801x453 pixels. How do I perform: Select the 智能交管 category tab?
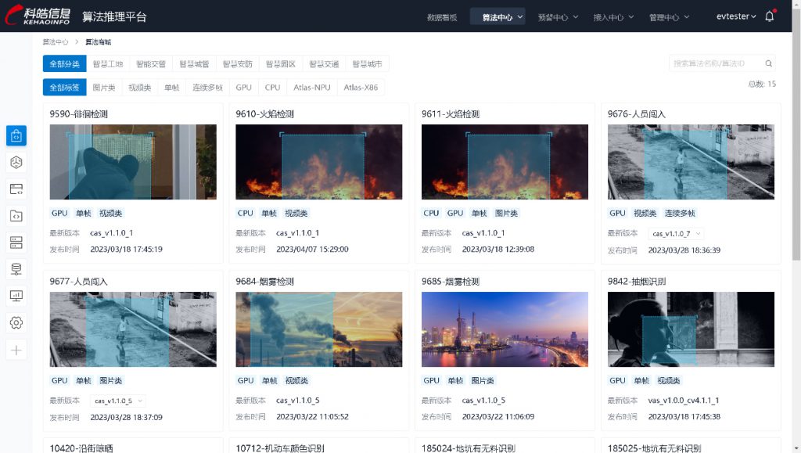pos(151,64)
